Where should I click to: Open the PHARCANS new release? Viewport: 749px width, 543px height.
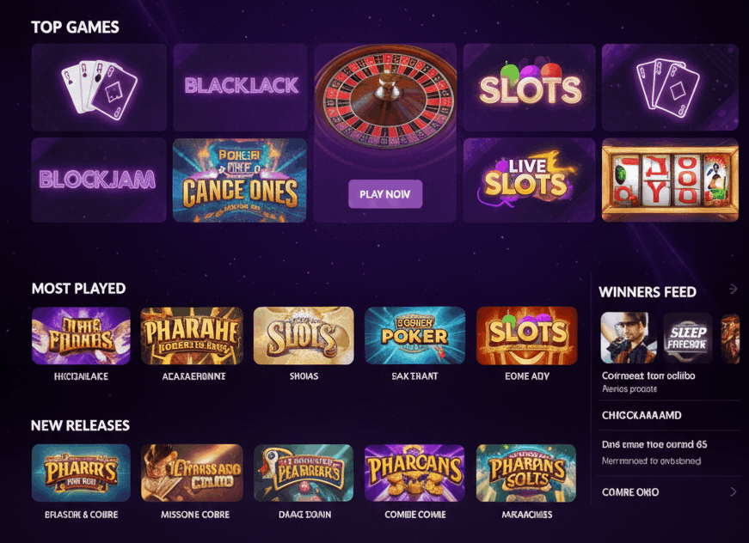(x=414, y=472)
